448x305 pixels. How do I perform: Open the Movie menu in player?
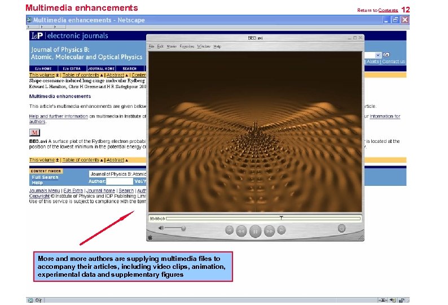click(x=172, y=46)
